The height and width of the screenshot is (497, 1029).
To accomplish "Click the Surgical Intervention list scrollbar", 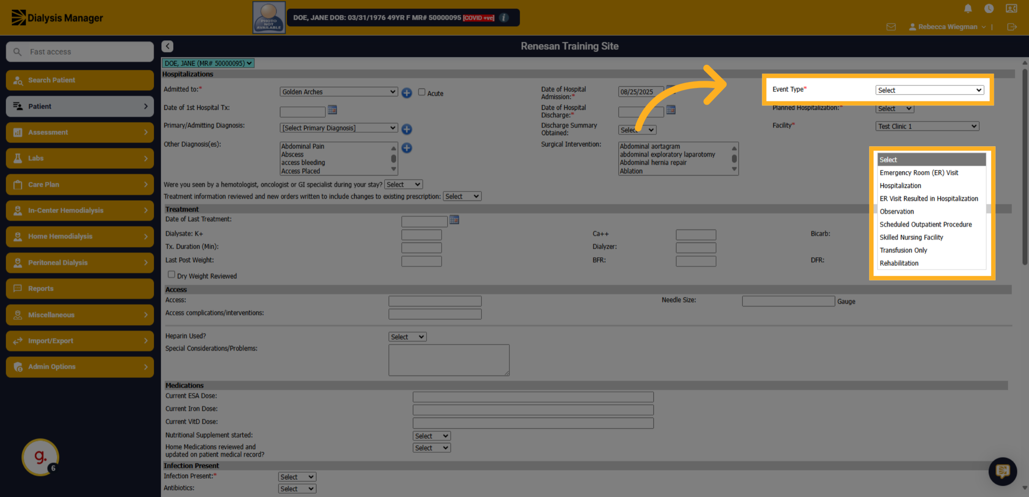I will click(x=734, y=159).
